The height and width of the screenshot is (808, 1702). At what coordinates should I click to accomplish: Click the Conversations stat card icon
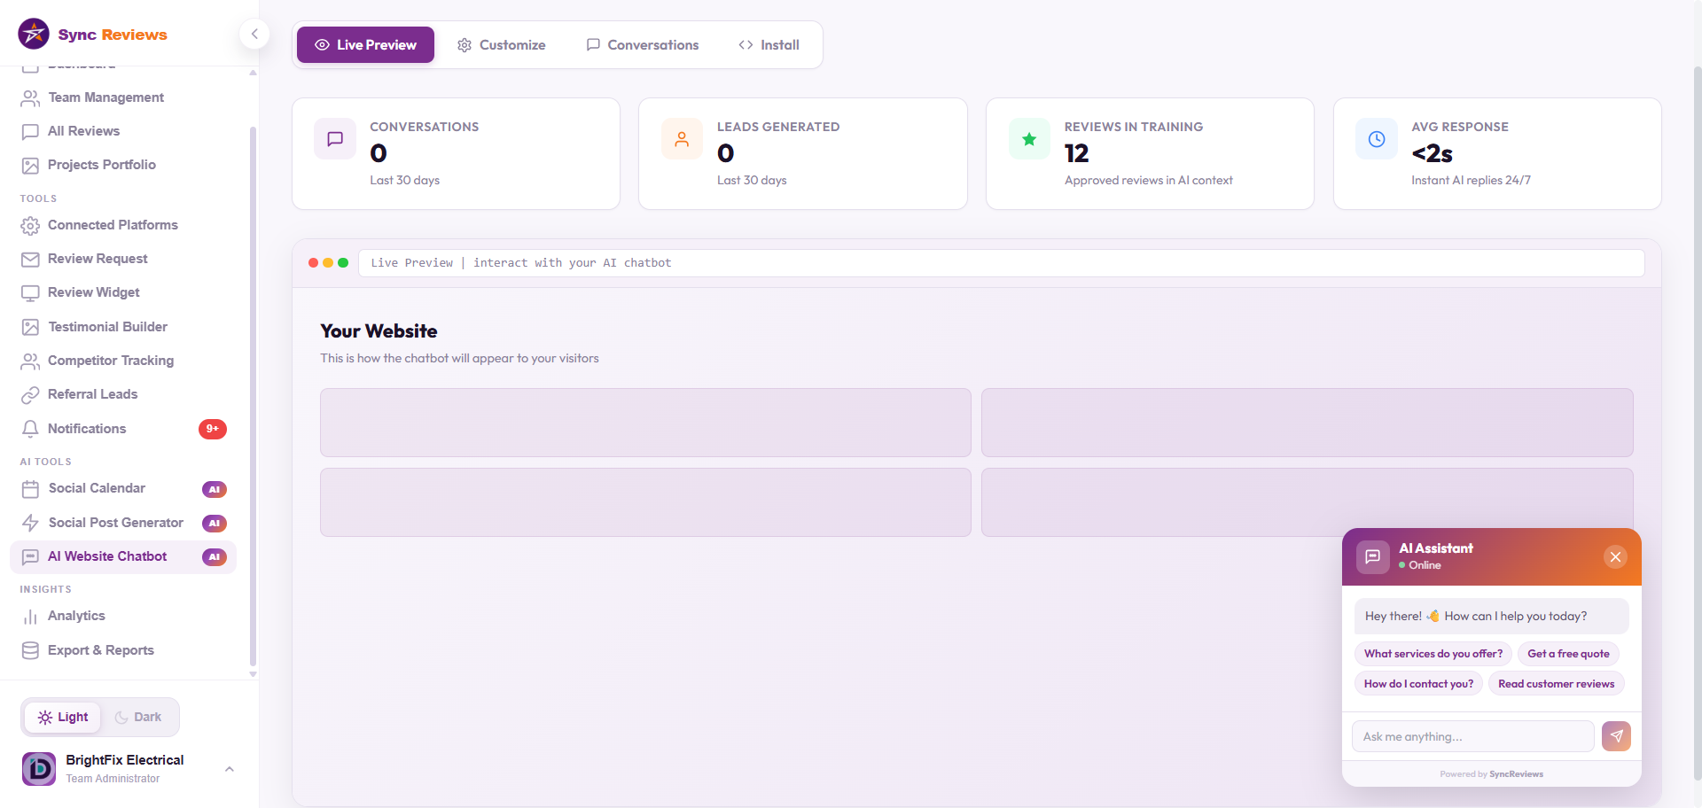pyautogui.click(x=335, y=139)
